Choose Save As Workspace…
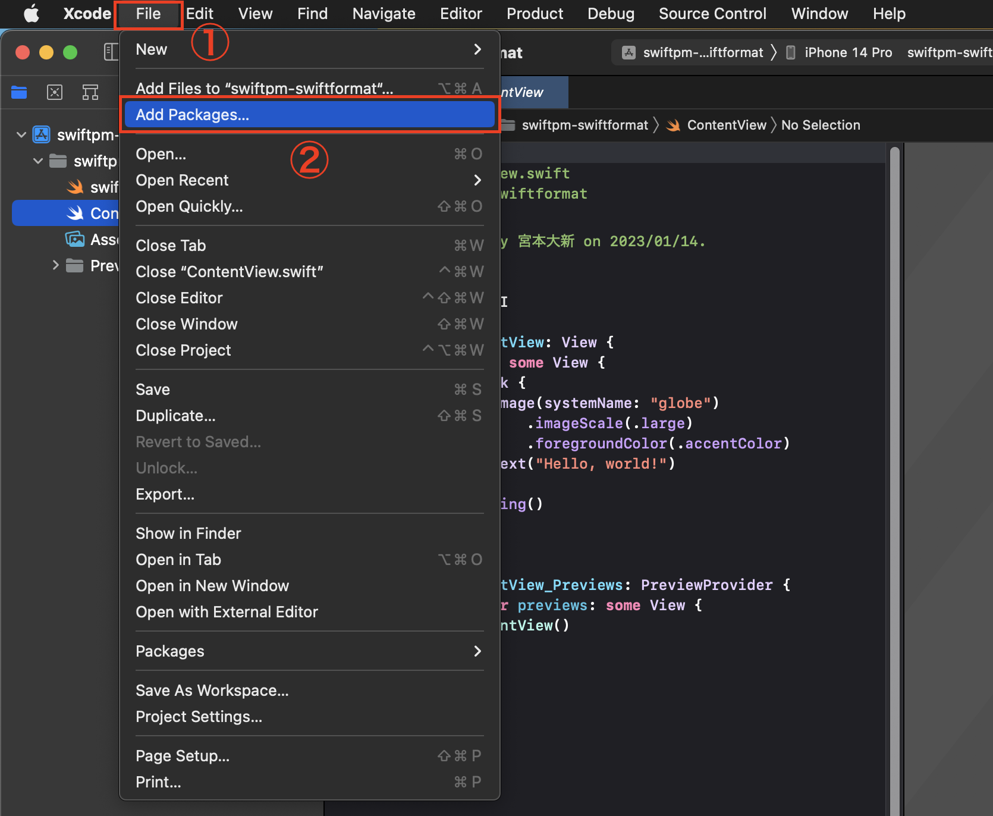993x816 pixels. click(x=309, y=691)
